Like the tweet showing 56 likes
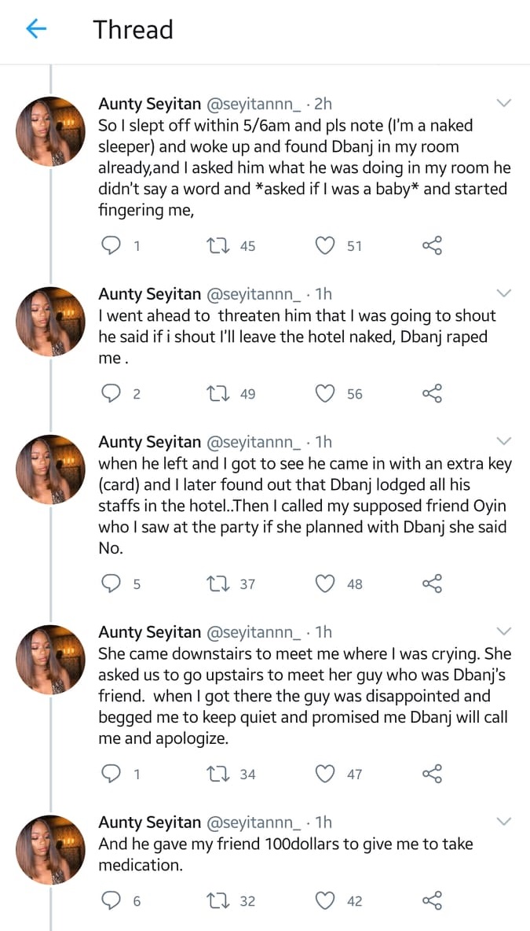 [325, 394]
